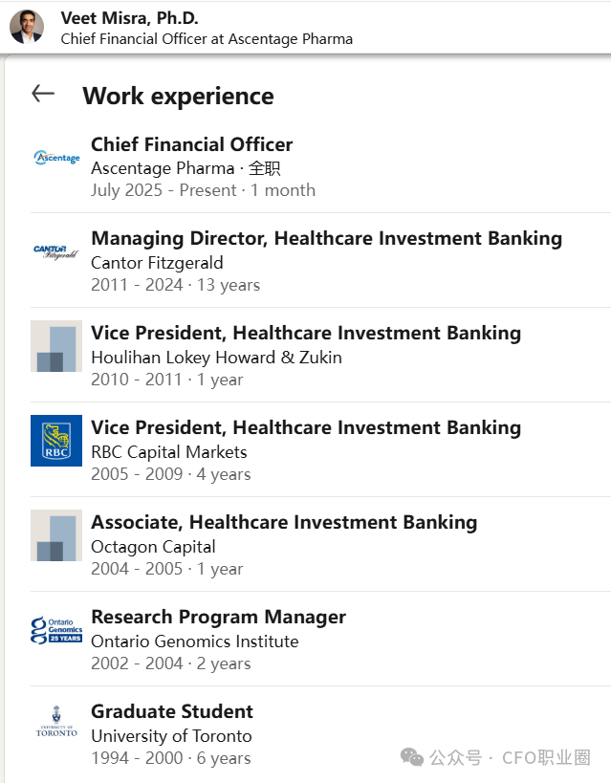Click the back arrow beside Work experience
The width and height of the screenshot is (611, 783).
43,94
